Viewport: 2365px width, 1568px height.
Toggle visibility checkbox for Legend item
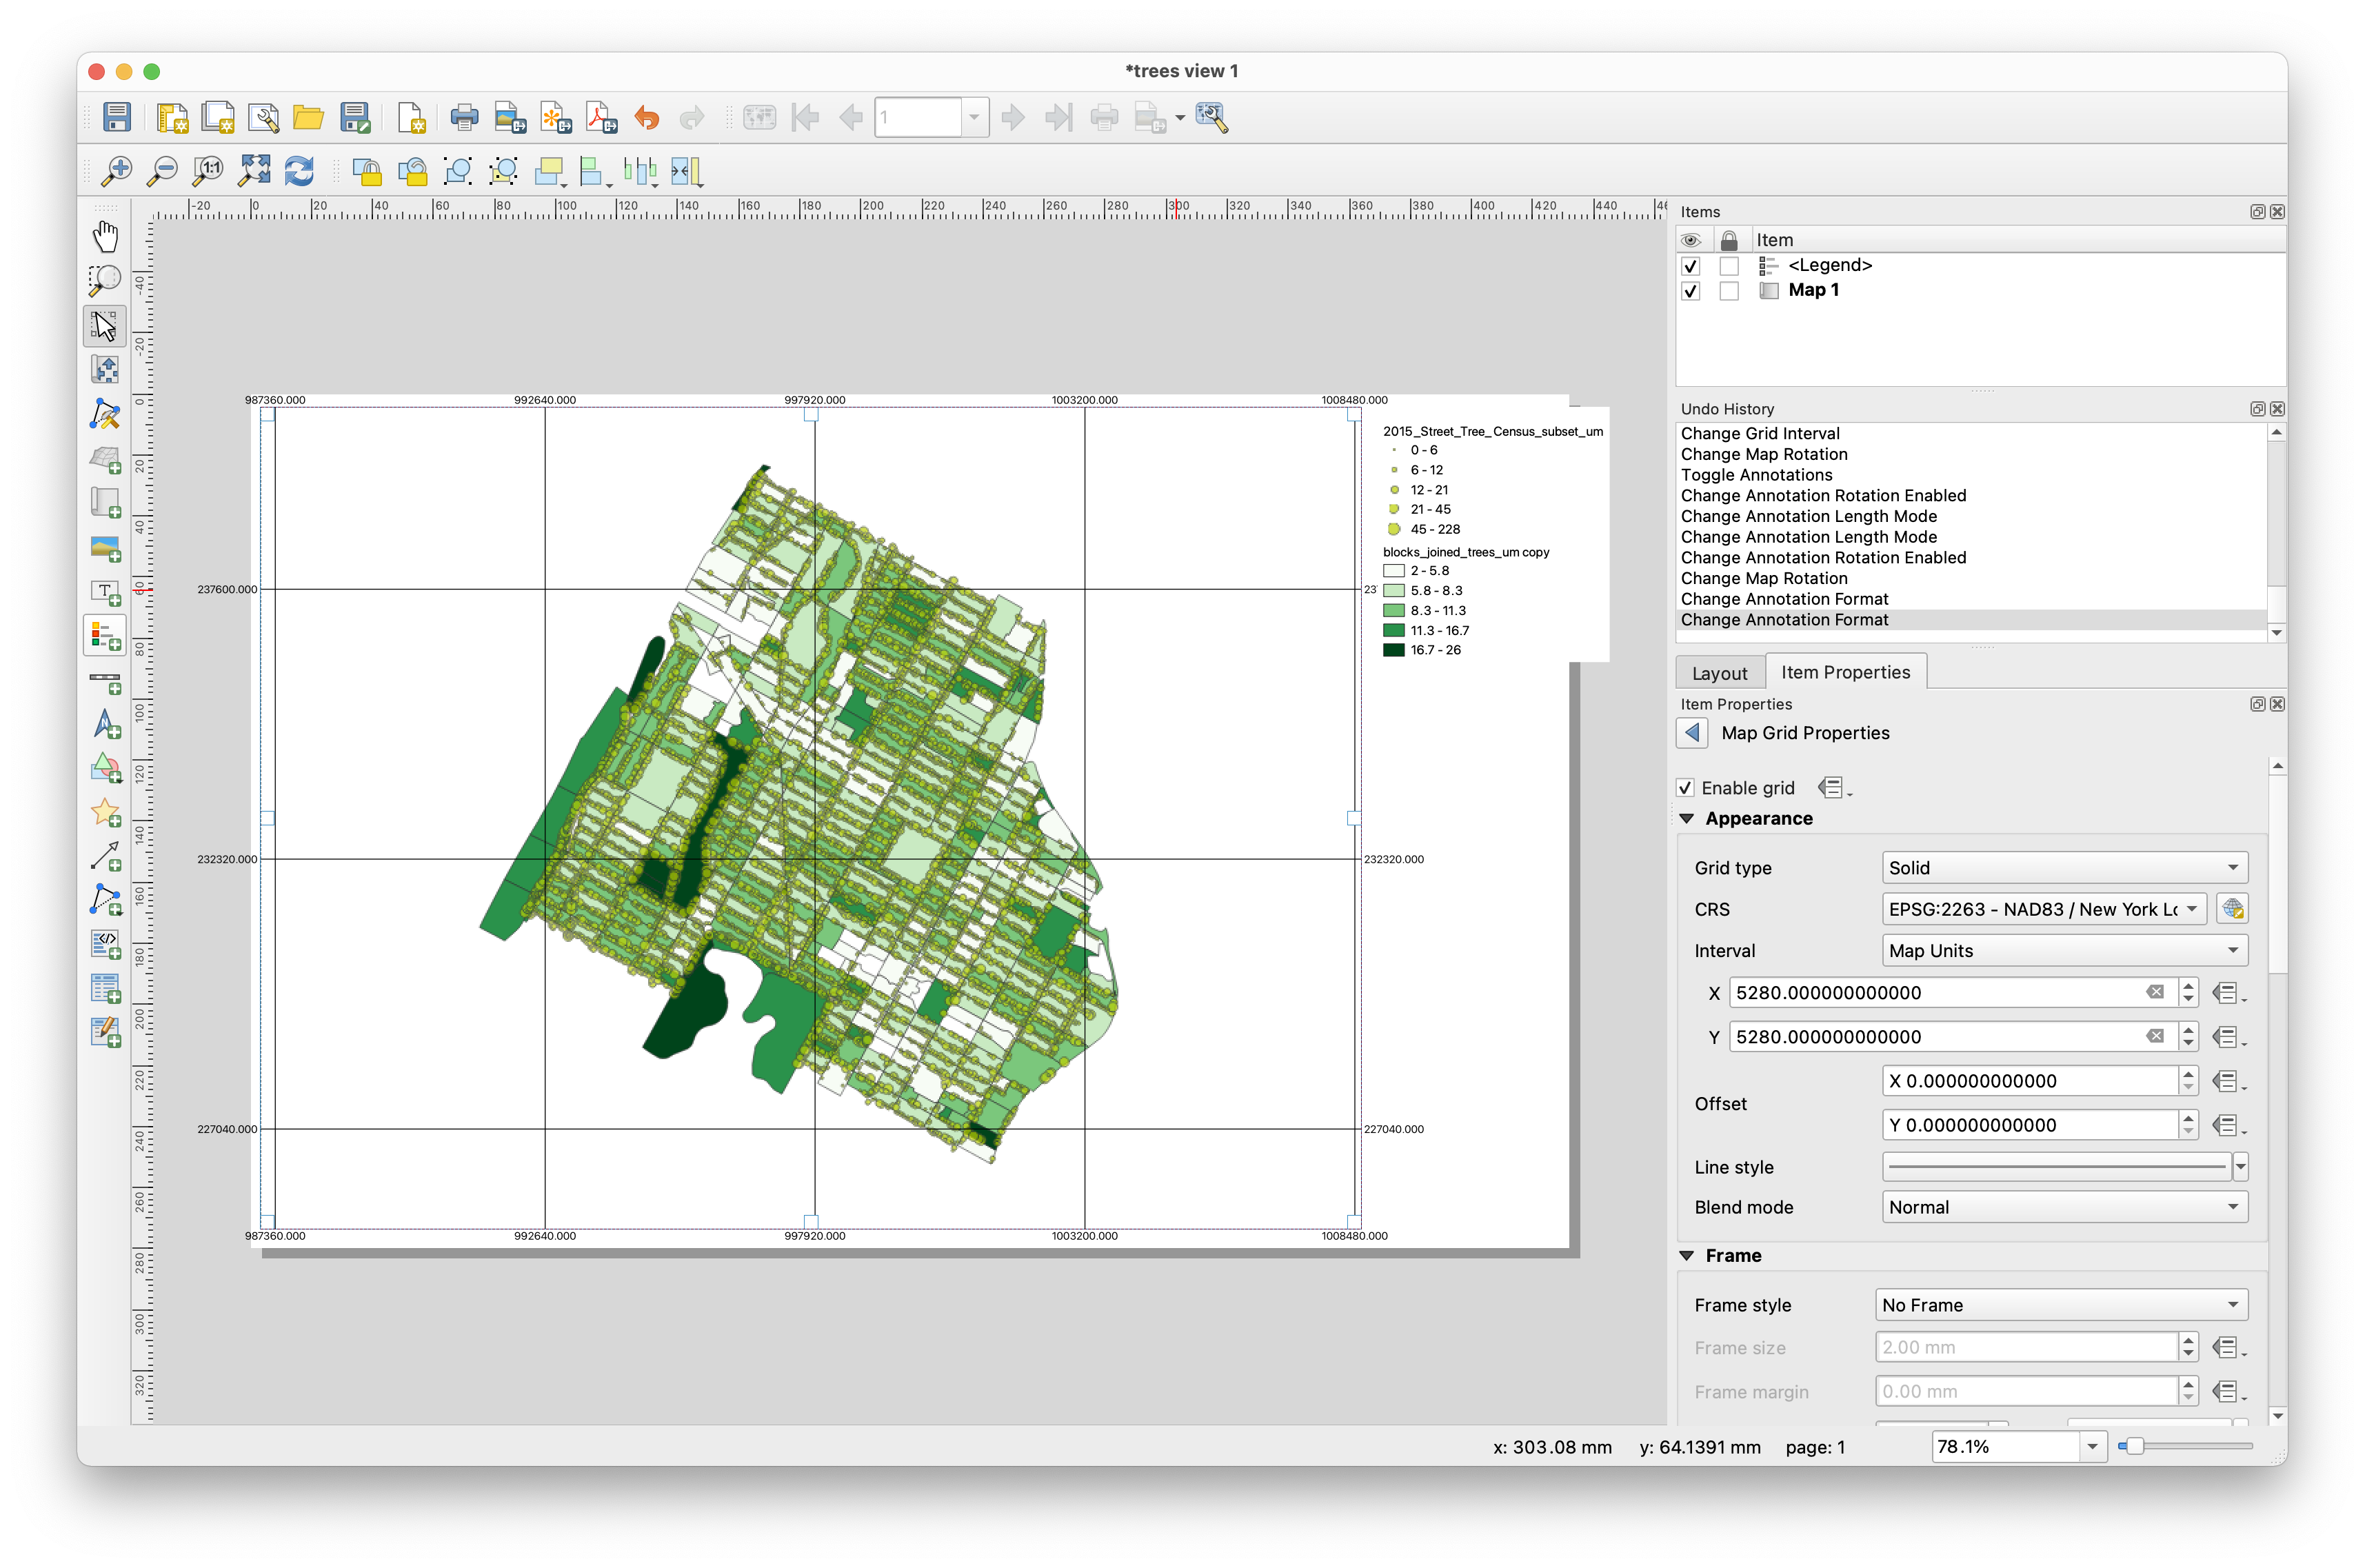click(x=1690, y=266)
